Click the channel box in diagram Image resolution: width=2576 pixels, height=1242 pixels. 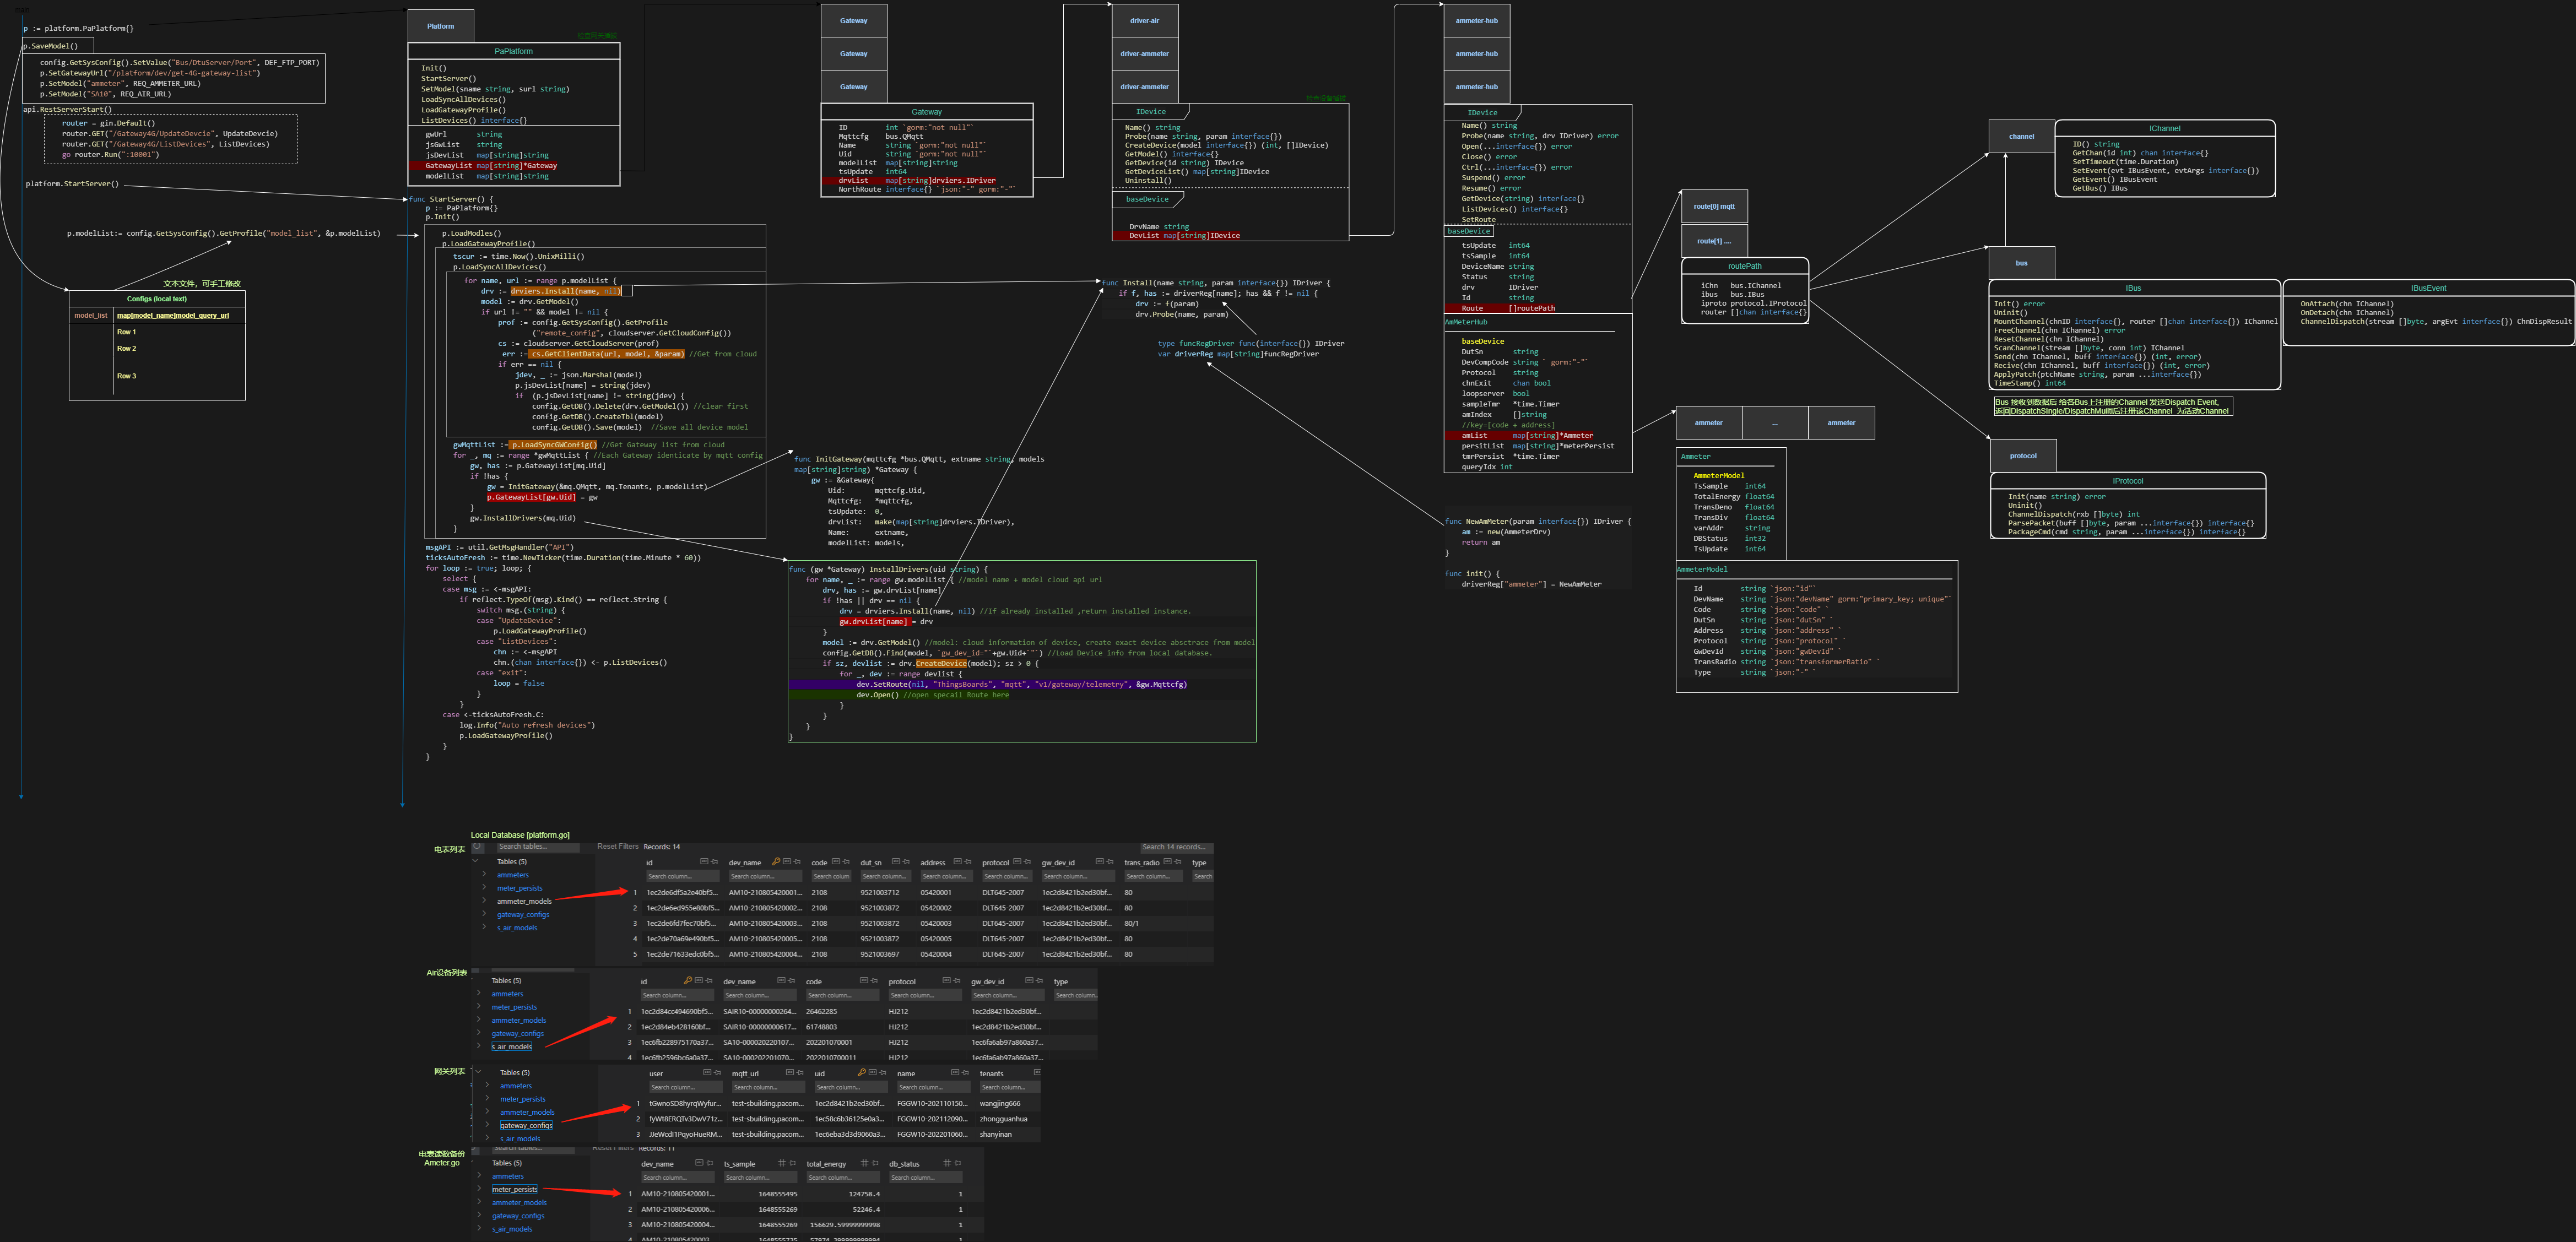pyautogui.click(x=2021, y=137)
